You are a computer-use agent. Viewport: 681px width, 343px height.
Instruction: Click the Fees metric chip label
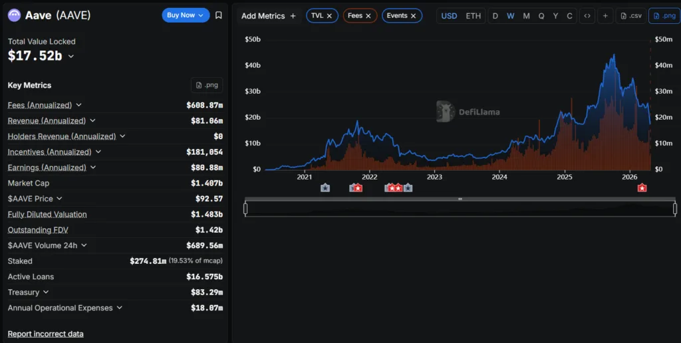coord(355,16)
